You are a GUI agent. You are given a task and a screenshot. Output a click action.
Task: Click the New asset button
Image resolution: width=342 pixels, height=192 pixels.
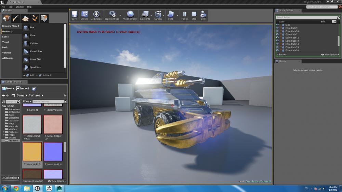coord(8,89)
